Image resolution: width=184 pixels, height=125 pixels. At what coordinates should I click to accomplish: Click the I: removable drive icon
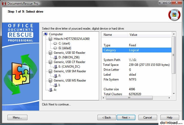pos(55,85)
